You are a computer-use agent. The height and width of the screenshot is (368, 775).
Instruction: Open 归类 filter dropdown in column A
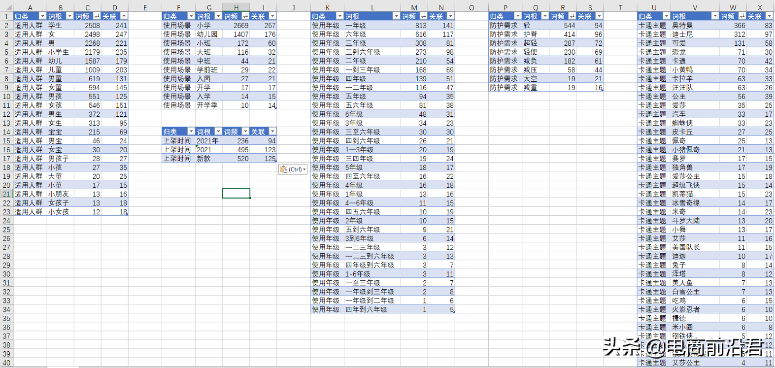(x=42, y=16)
